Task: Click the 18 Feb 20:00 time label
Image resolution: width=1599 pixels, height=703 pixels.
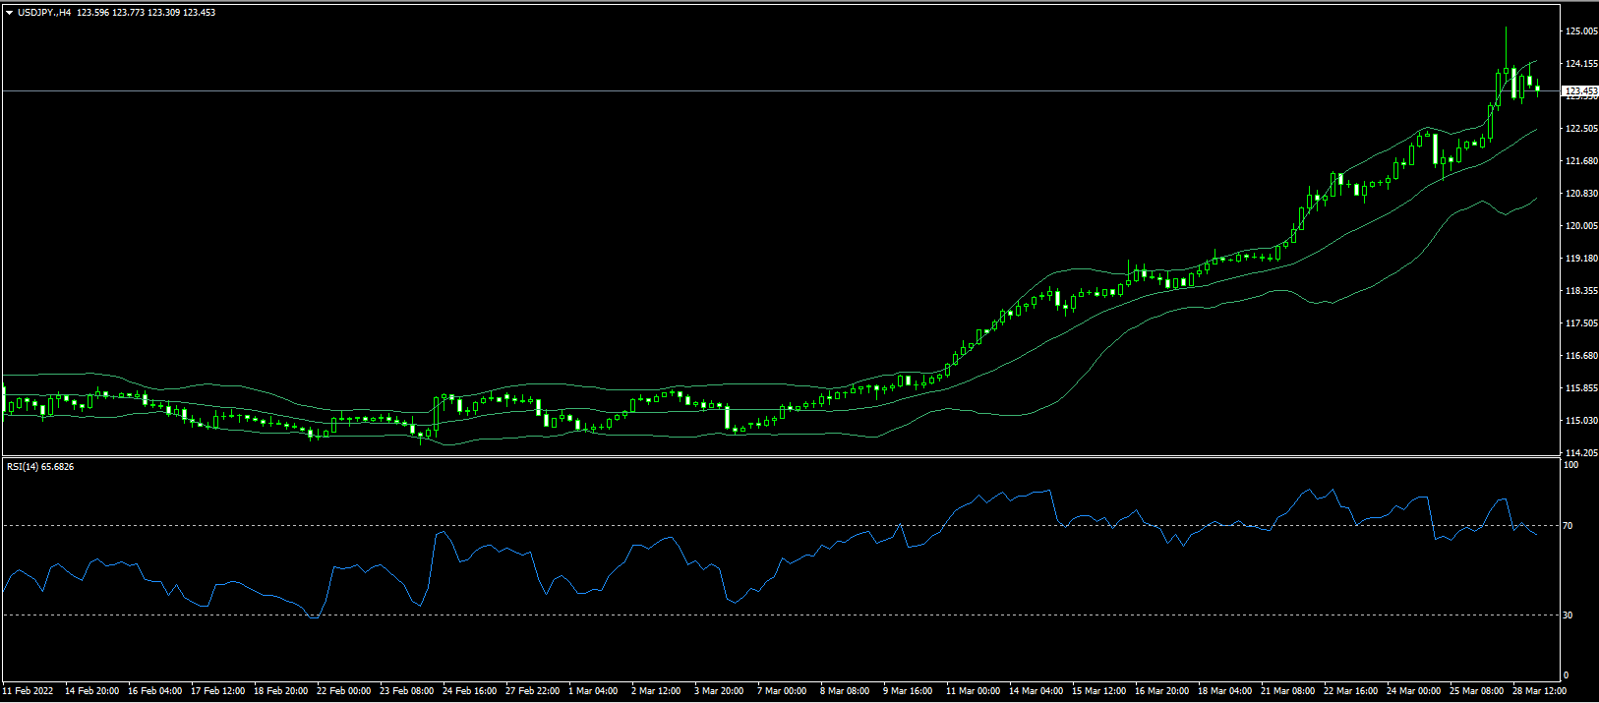Action: point(280,691)
